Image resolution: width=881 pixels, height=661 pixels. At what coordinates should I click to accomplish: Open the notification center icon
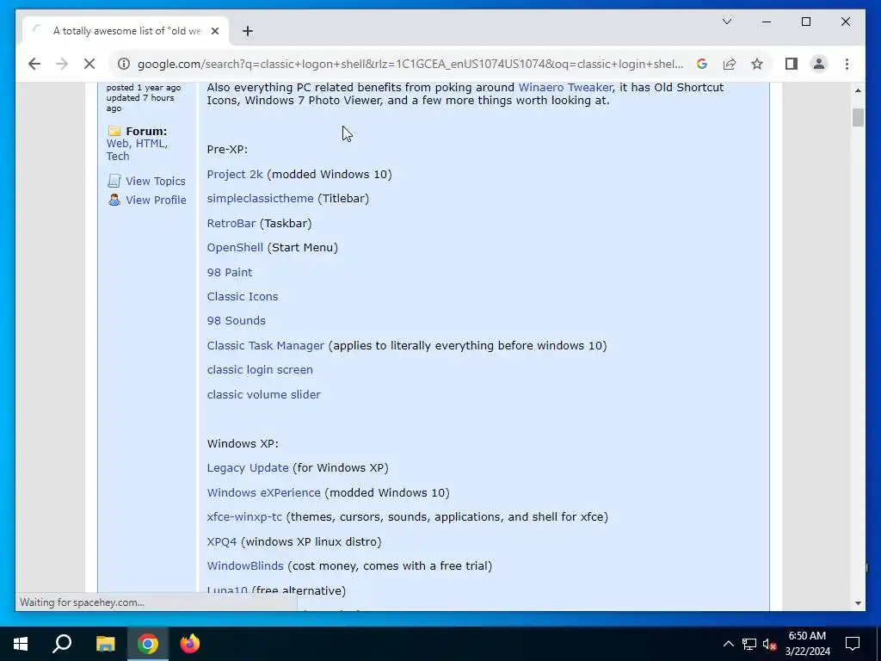tap(853, 644)
